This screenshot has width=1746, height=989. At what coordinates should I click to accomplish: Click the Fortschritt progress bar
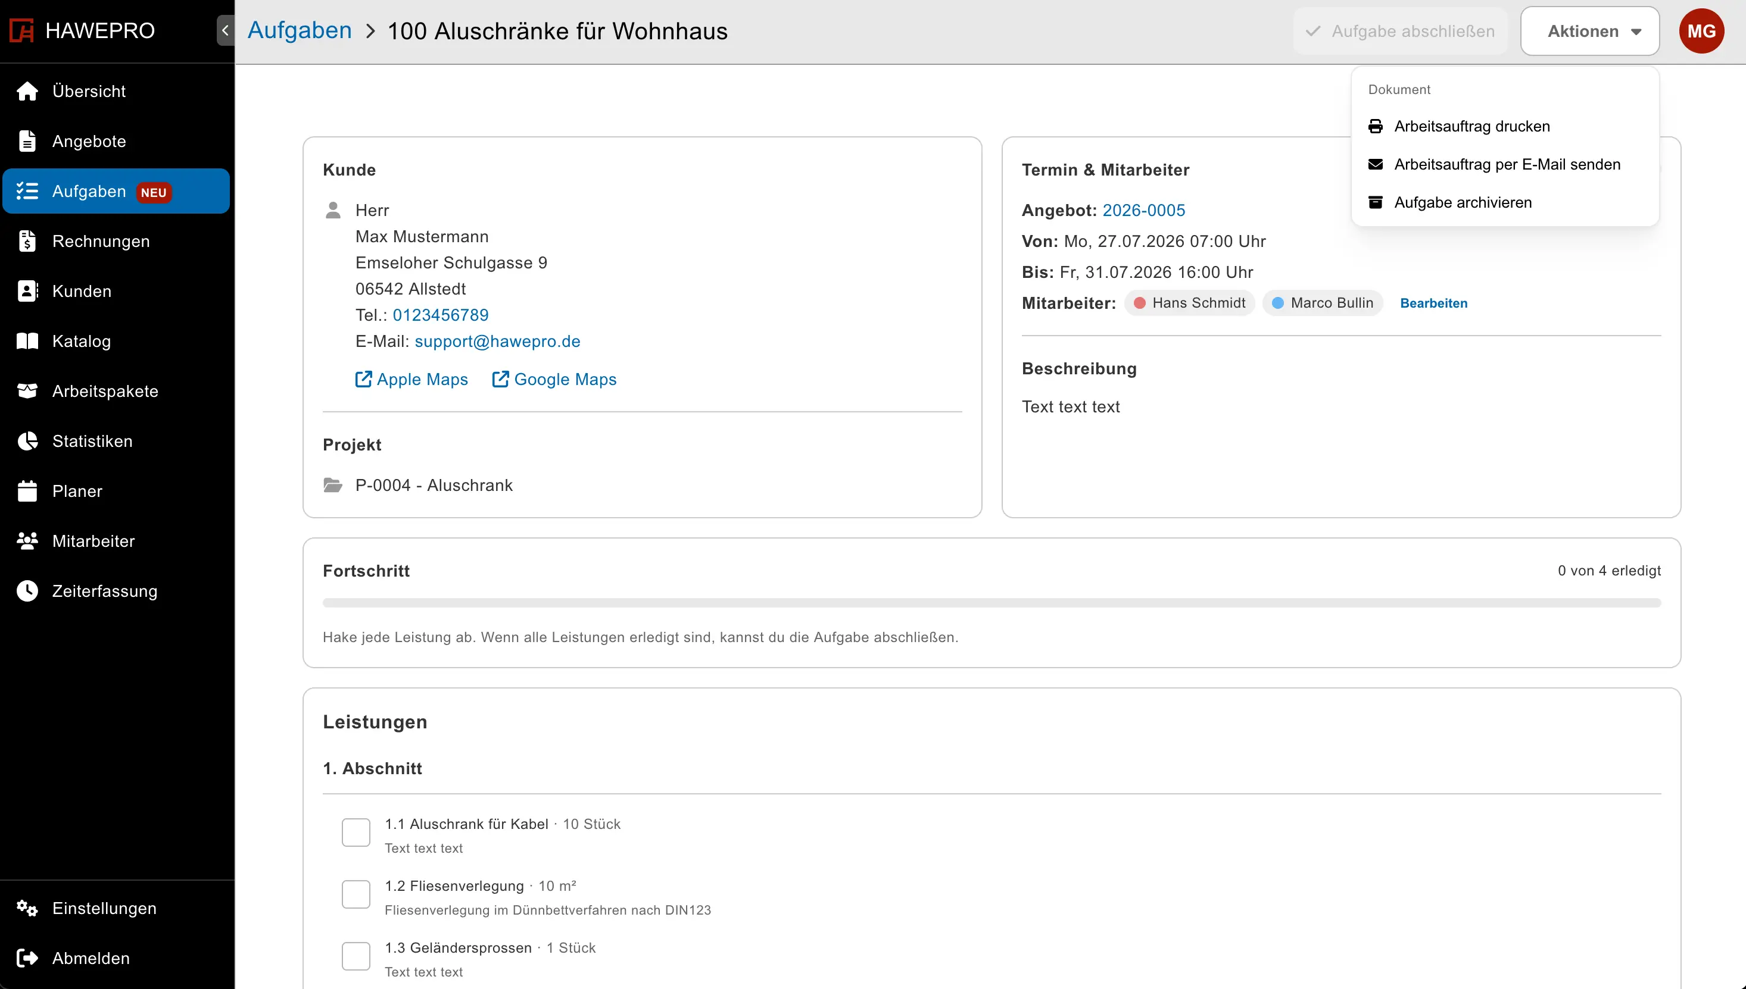[x=992, y=602]
